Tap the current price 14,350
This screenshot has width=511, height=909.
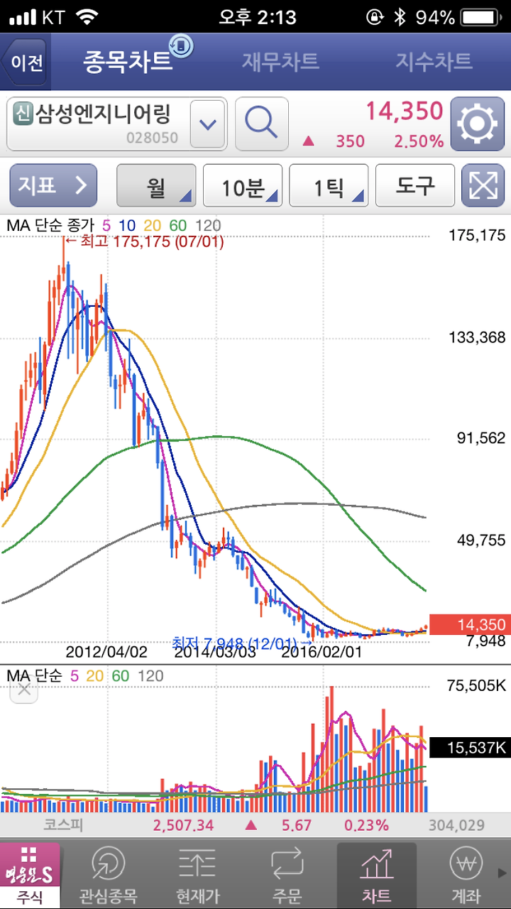click(x=405, y=111)
